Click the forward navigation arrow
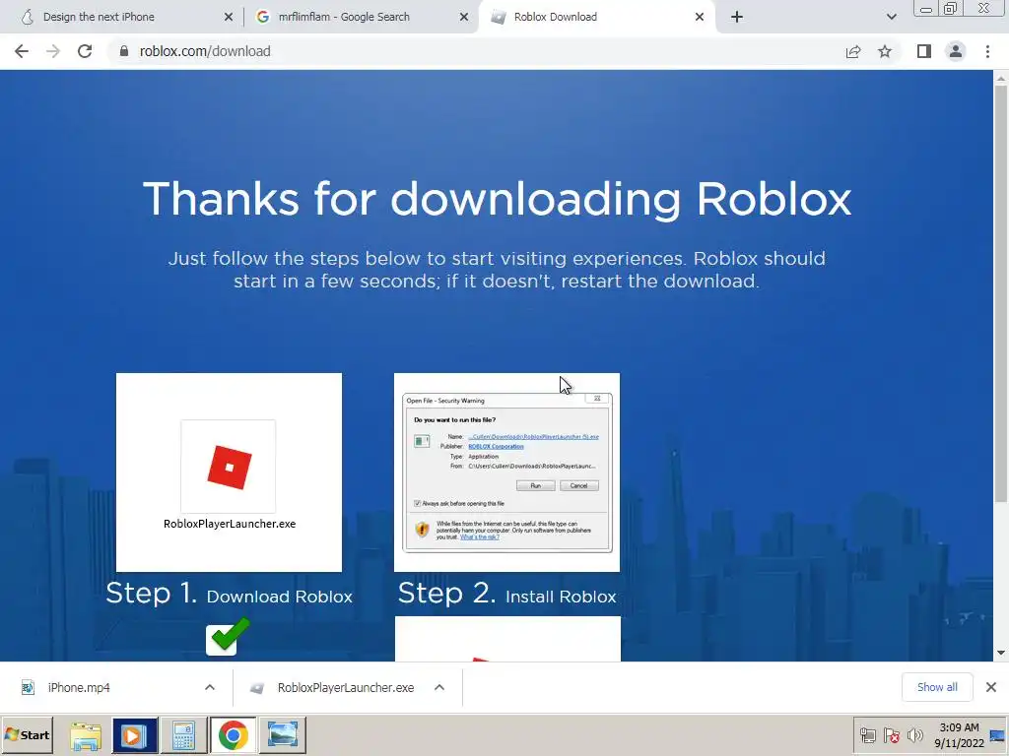 point(53,51)
